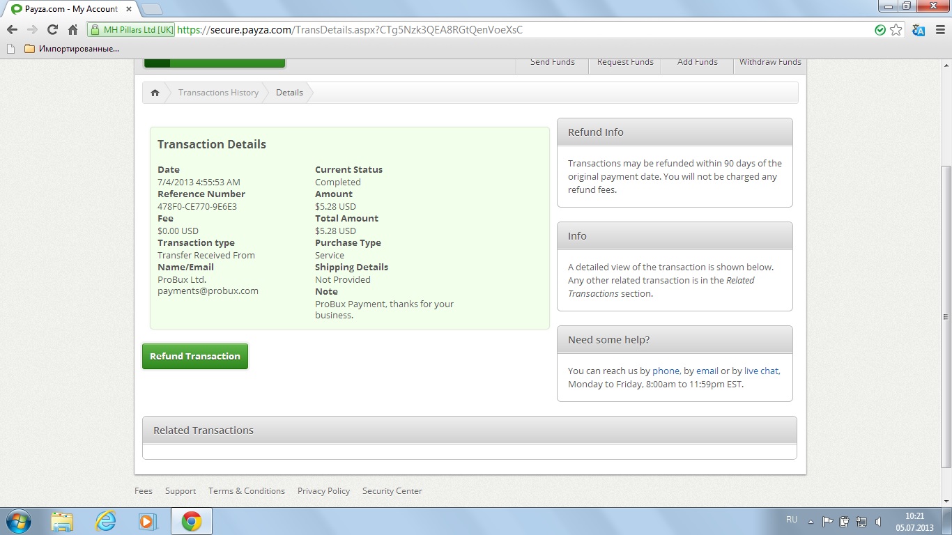Open the Privacy Policy footer link

coord(323,491)
